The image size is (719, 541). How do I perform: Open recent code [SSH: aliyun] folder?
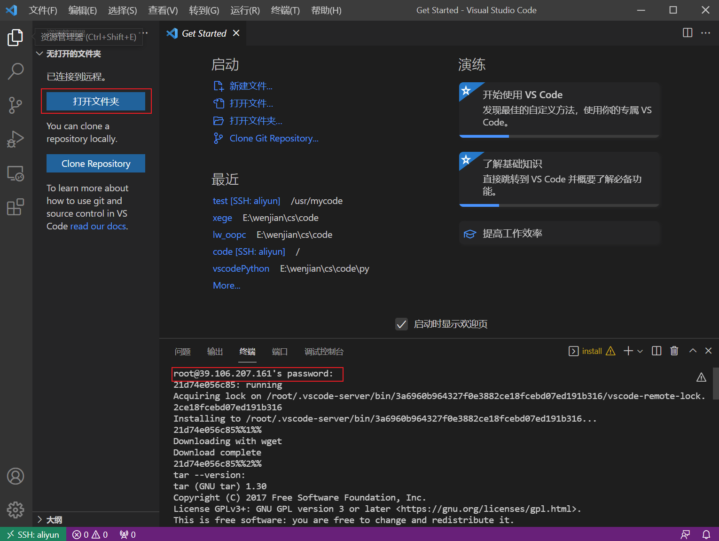pos(249,251)
